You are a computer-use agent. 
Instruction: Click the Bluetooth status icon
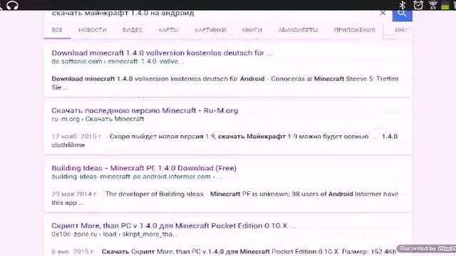point(403,5)
